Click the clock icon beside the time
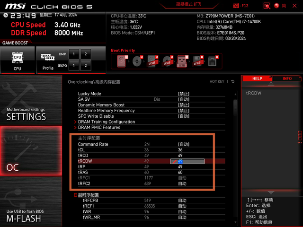The image size is (303, 227). (x=6, y=15)
